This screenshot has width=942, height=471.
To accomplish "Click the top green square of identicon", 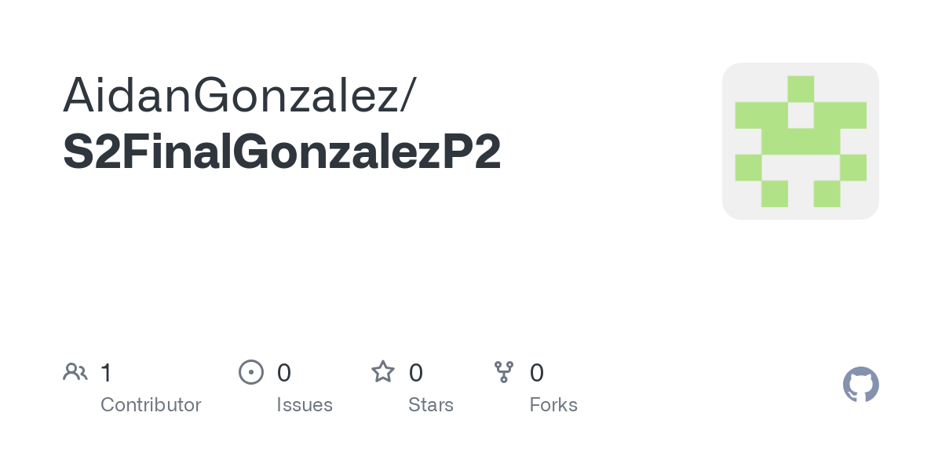I will pos(801,89).
